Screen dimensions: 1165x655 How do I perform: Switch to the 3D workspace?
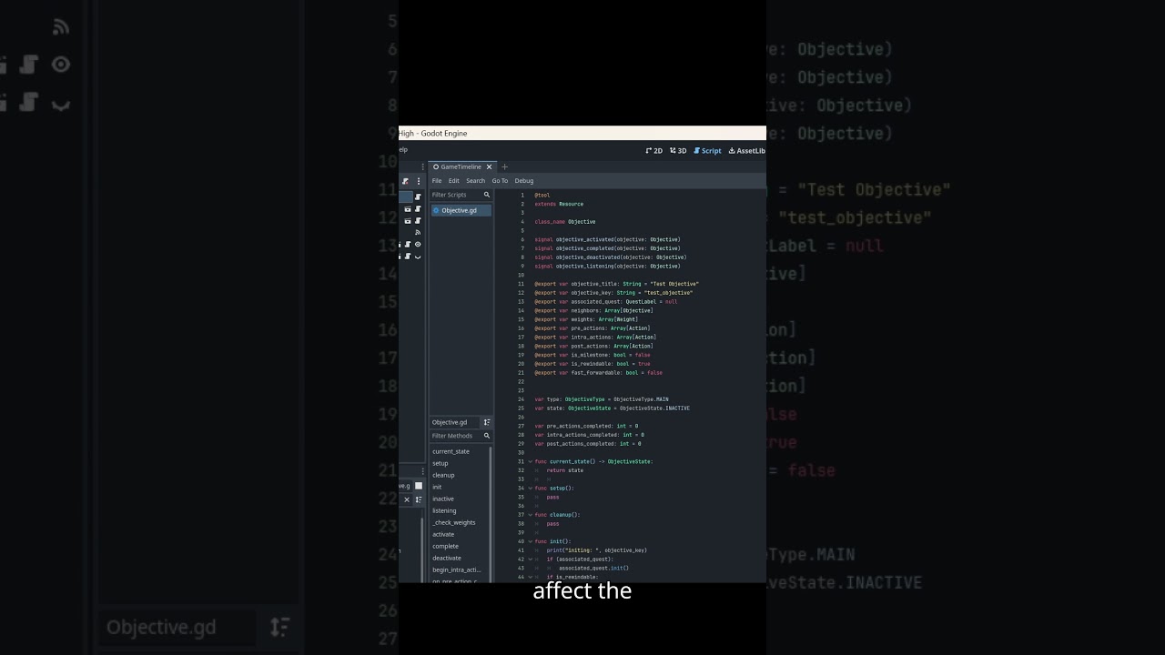678,151
